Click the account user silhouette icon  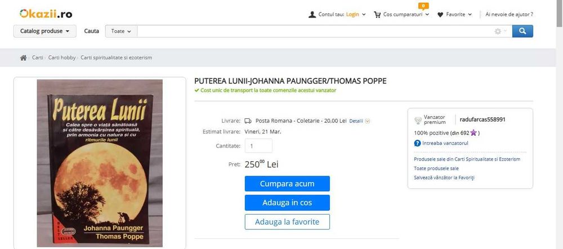[312, 15]
